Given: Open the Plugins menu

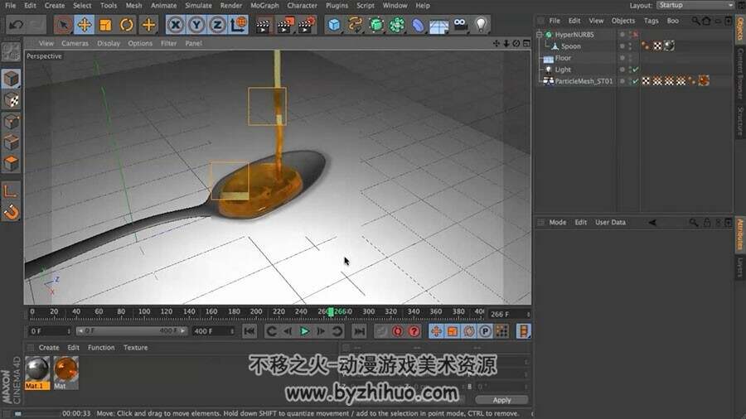Looking at the screenshot, I should pyautogui.click(x=337, y=6).
